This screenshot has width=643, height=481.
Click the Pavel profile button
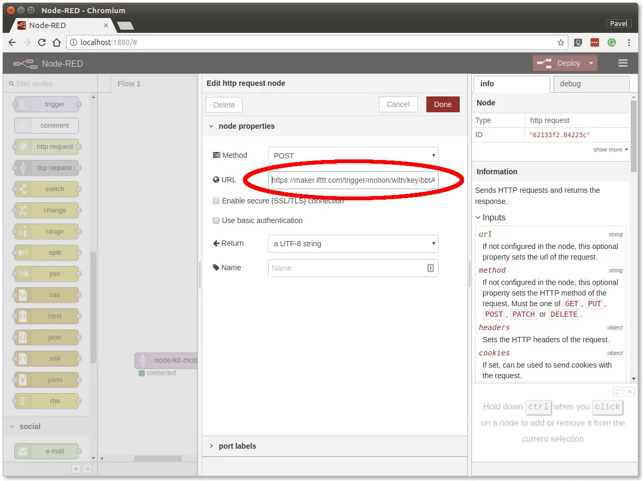(619, 23)
